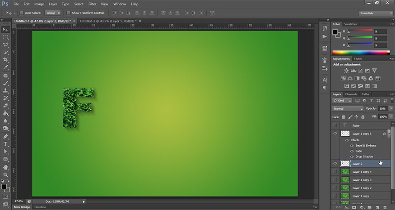This screenshot has height=210, width=395.
Task: Delete layer with the trash icon
Action: (385, 207)
